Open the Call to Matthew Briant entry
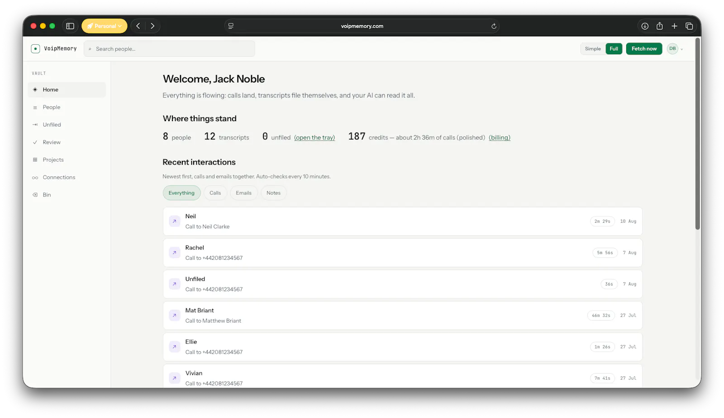 click(x=402, y=315)
